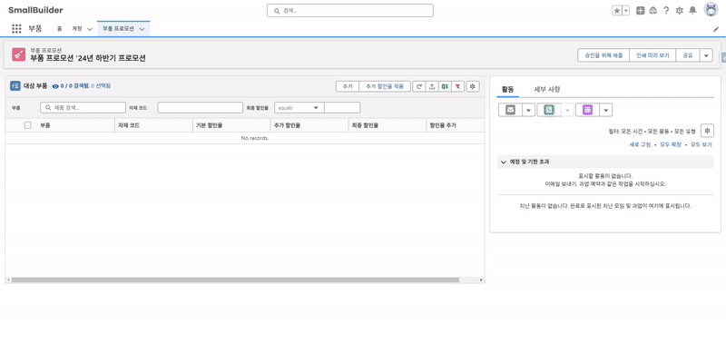
Task: Switch to the 활동 tab
Action: (x=507, y=89)
